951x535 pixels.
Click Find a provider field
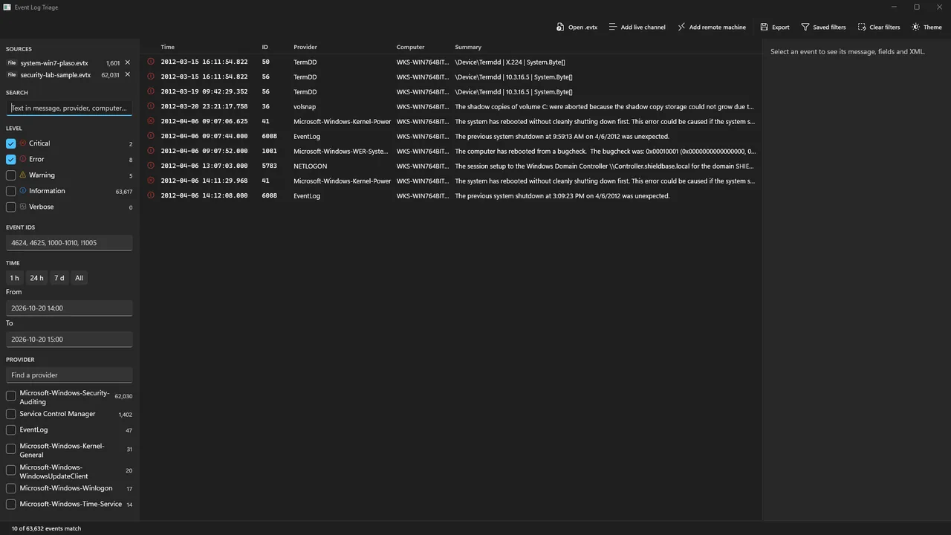coord(69,375)
